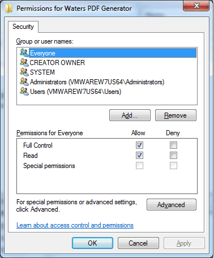Cancel the permissions dialog

pyautogui.click(x=138, y=243)
